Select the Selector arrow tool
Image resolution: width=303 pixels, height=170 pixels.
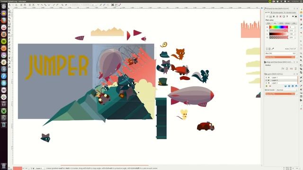(9, 8)
